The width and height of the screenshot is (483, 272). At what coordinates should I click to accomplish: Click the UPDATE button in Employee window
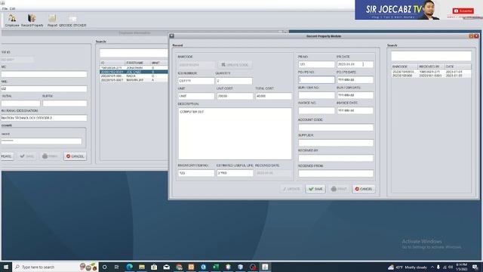pos(7,156)
